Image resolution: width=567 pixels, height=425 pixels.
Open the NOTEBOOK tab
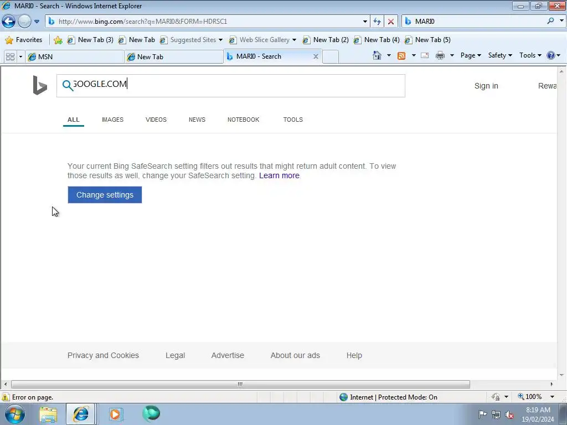click(244, 120)
